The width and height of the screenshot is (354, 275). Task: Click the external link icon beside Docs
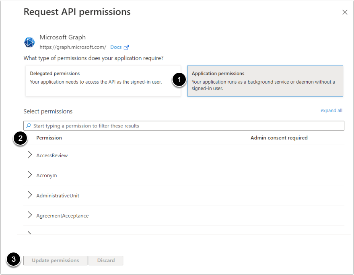coord(126,47)
